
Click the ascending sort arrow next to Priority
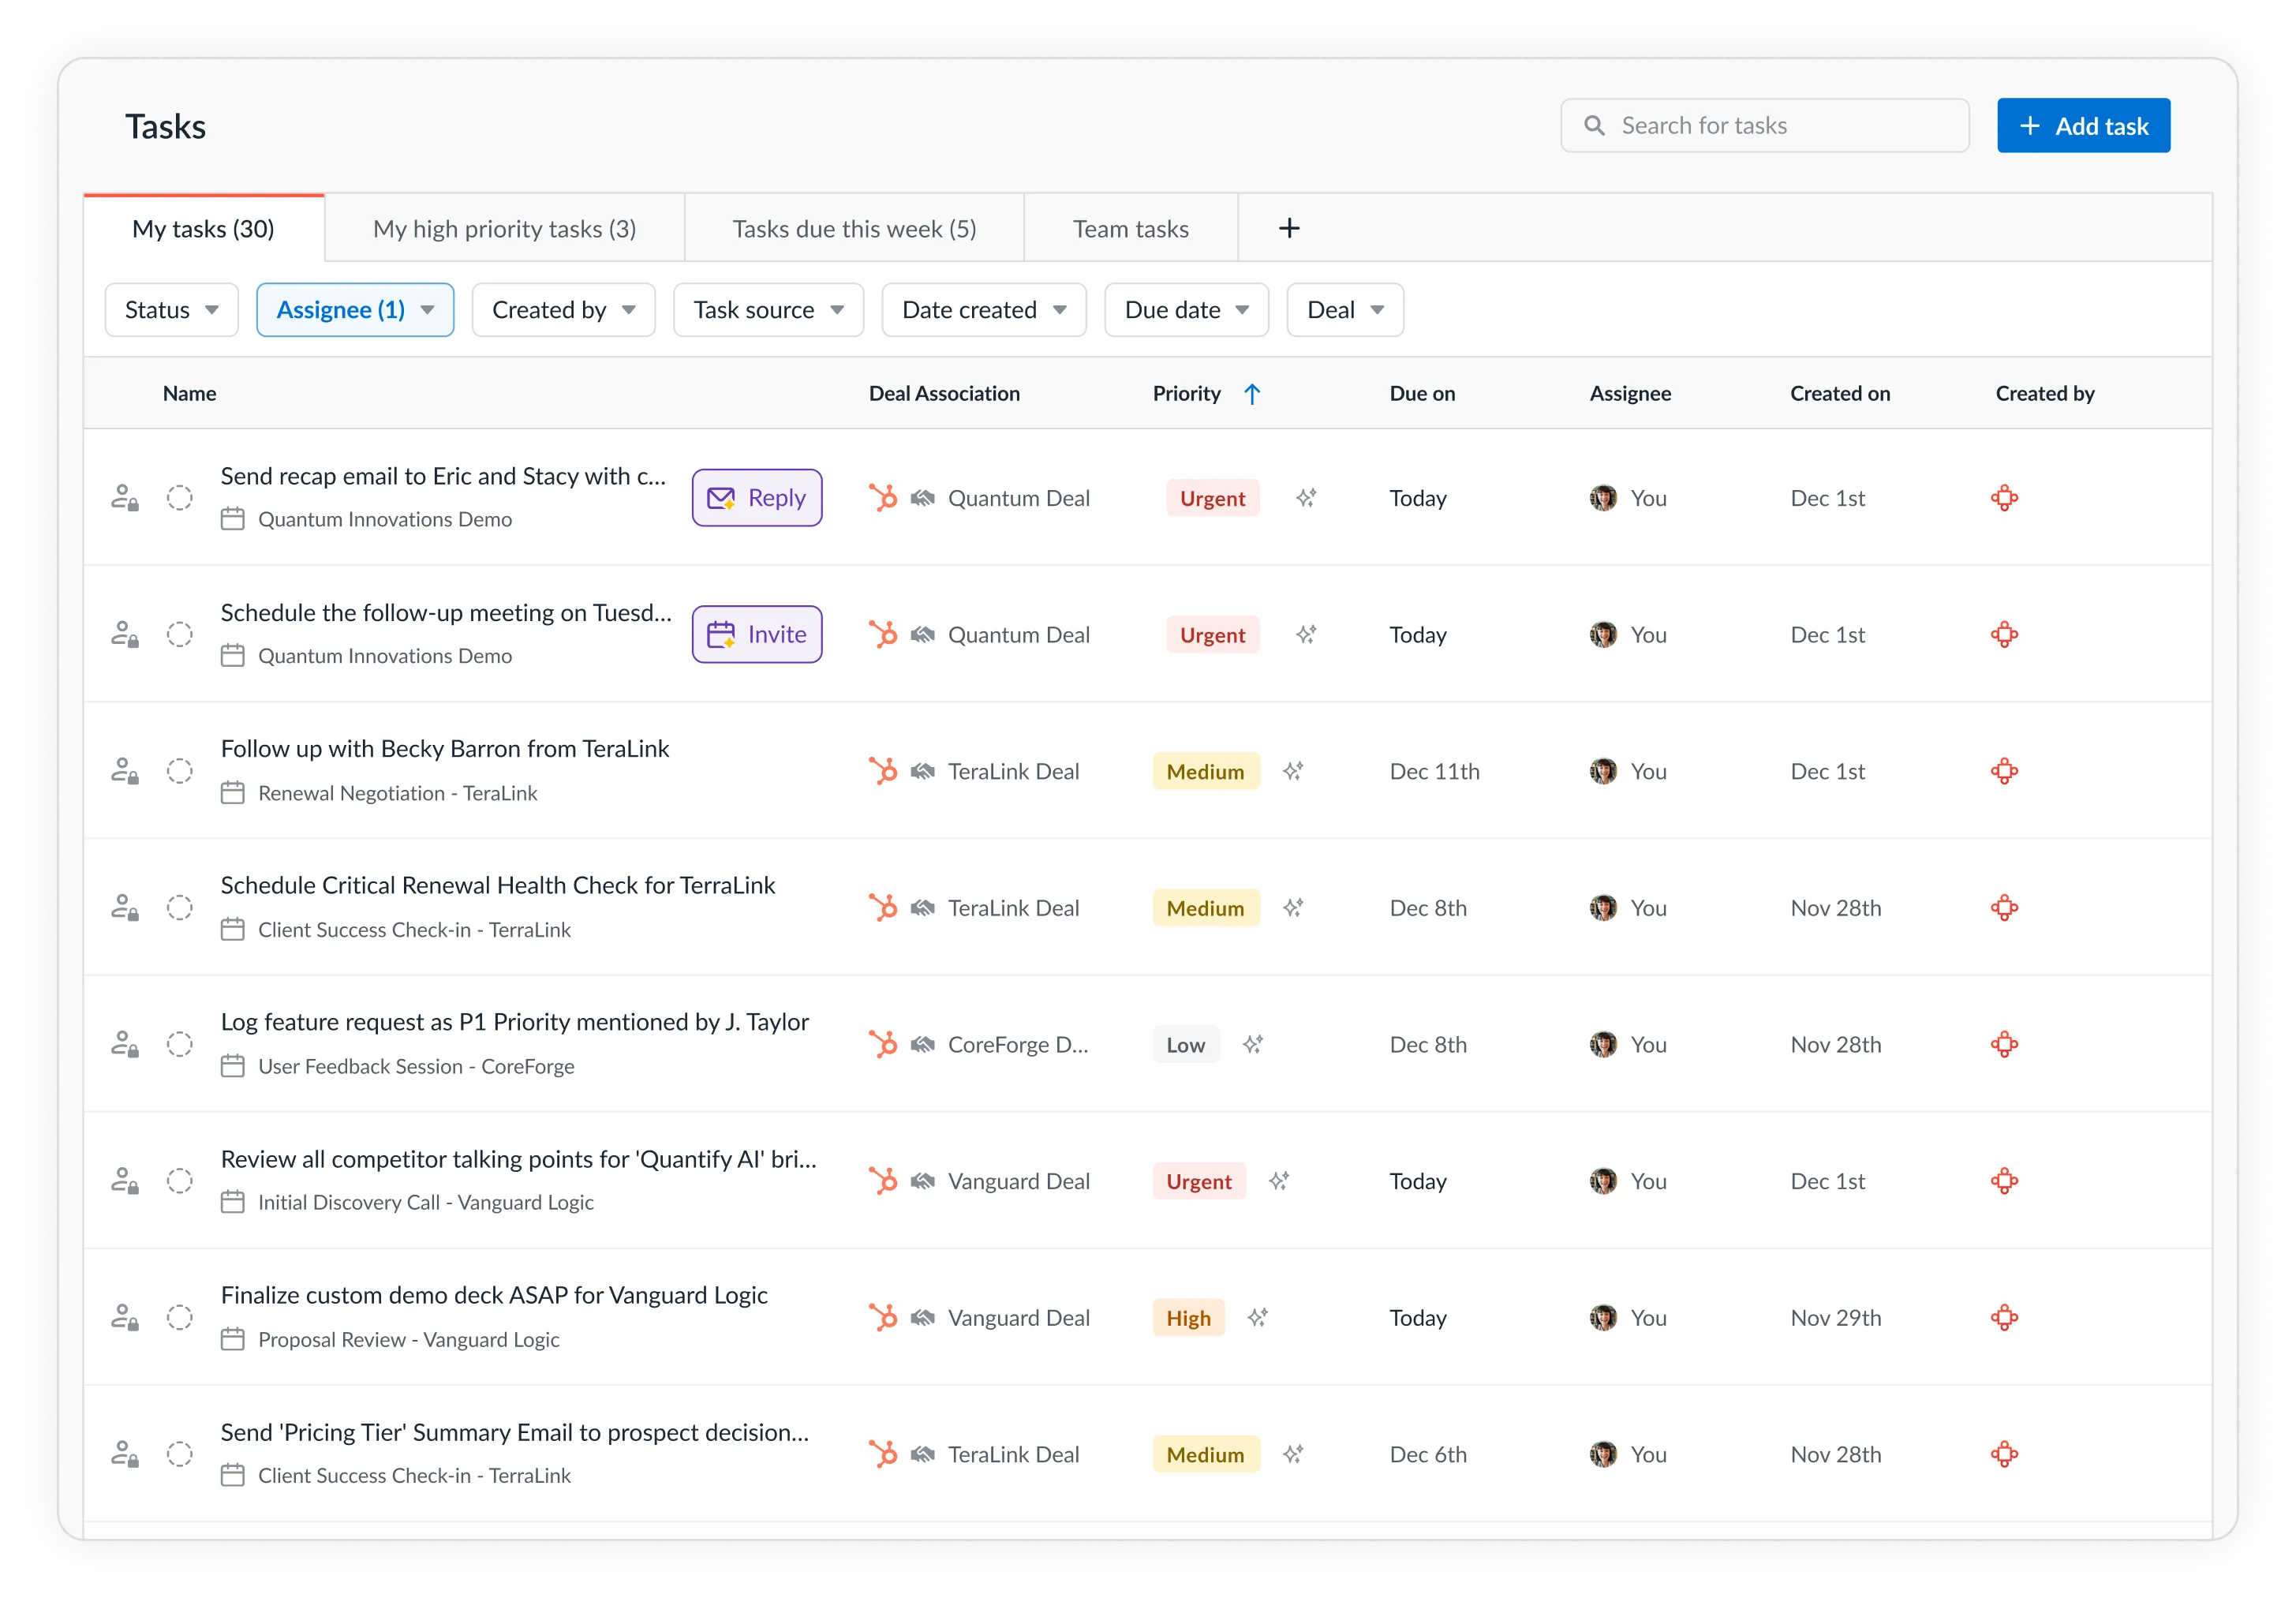(1252, 394)
